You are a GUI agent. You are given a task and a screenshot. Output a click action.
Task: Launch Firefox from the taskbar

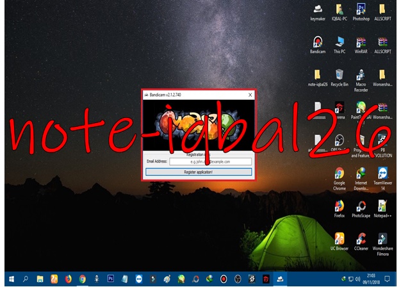[x=68, y=279]
